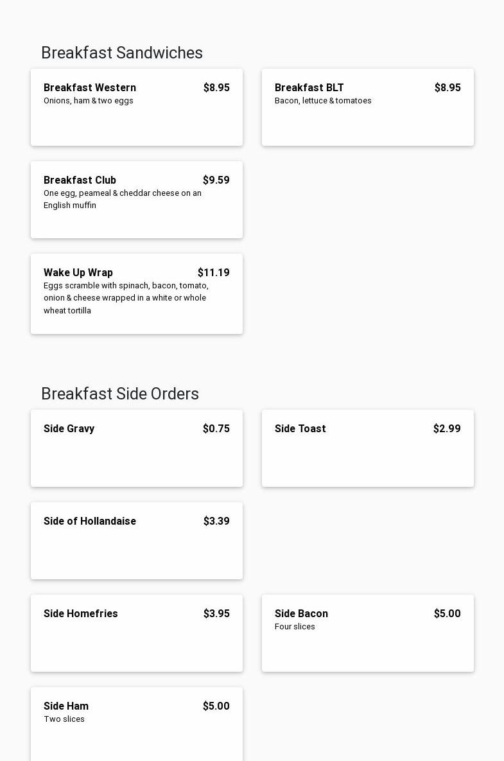Click the Breakfast Sandwiches section heading
The height and width of the screenshot is (761, 504).
[122, 53]
